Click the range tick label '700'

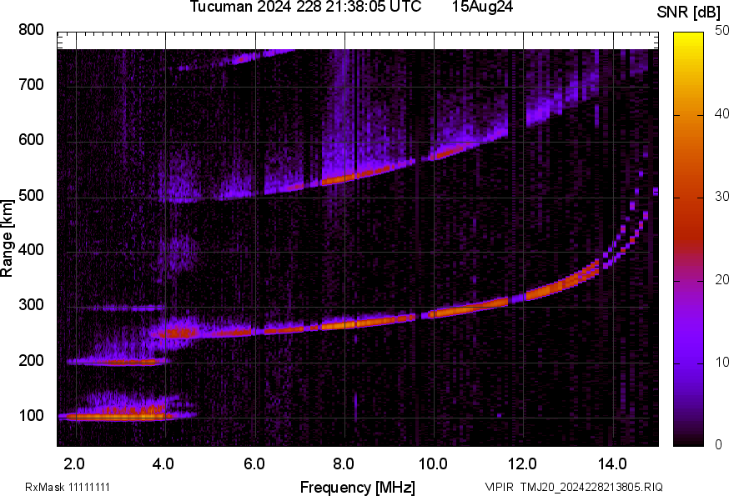(x=31, y=84)
